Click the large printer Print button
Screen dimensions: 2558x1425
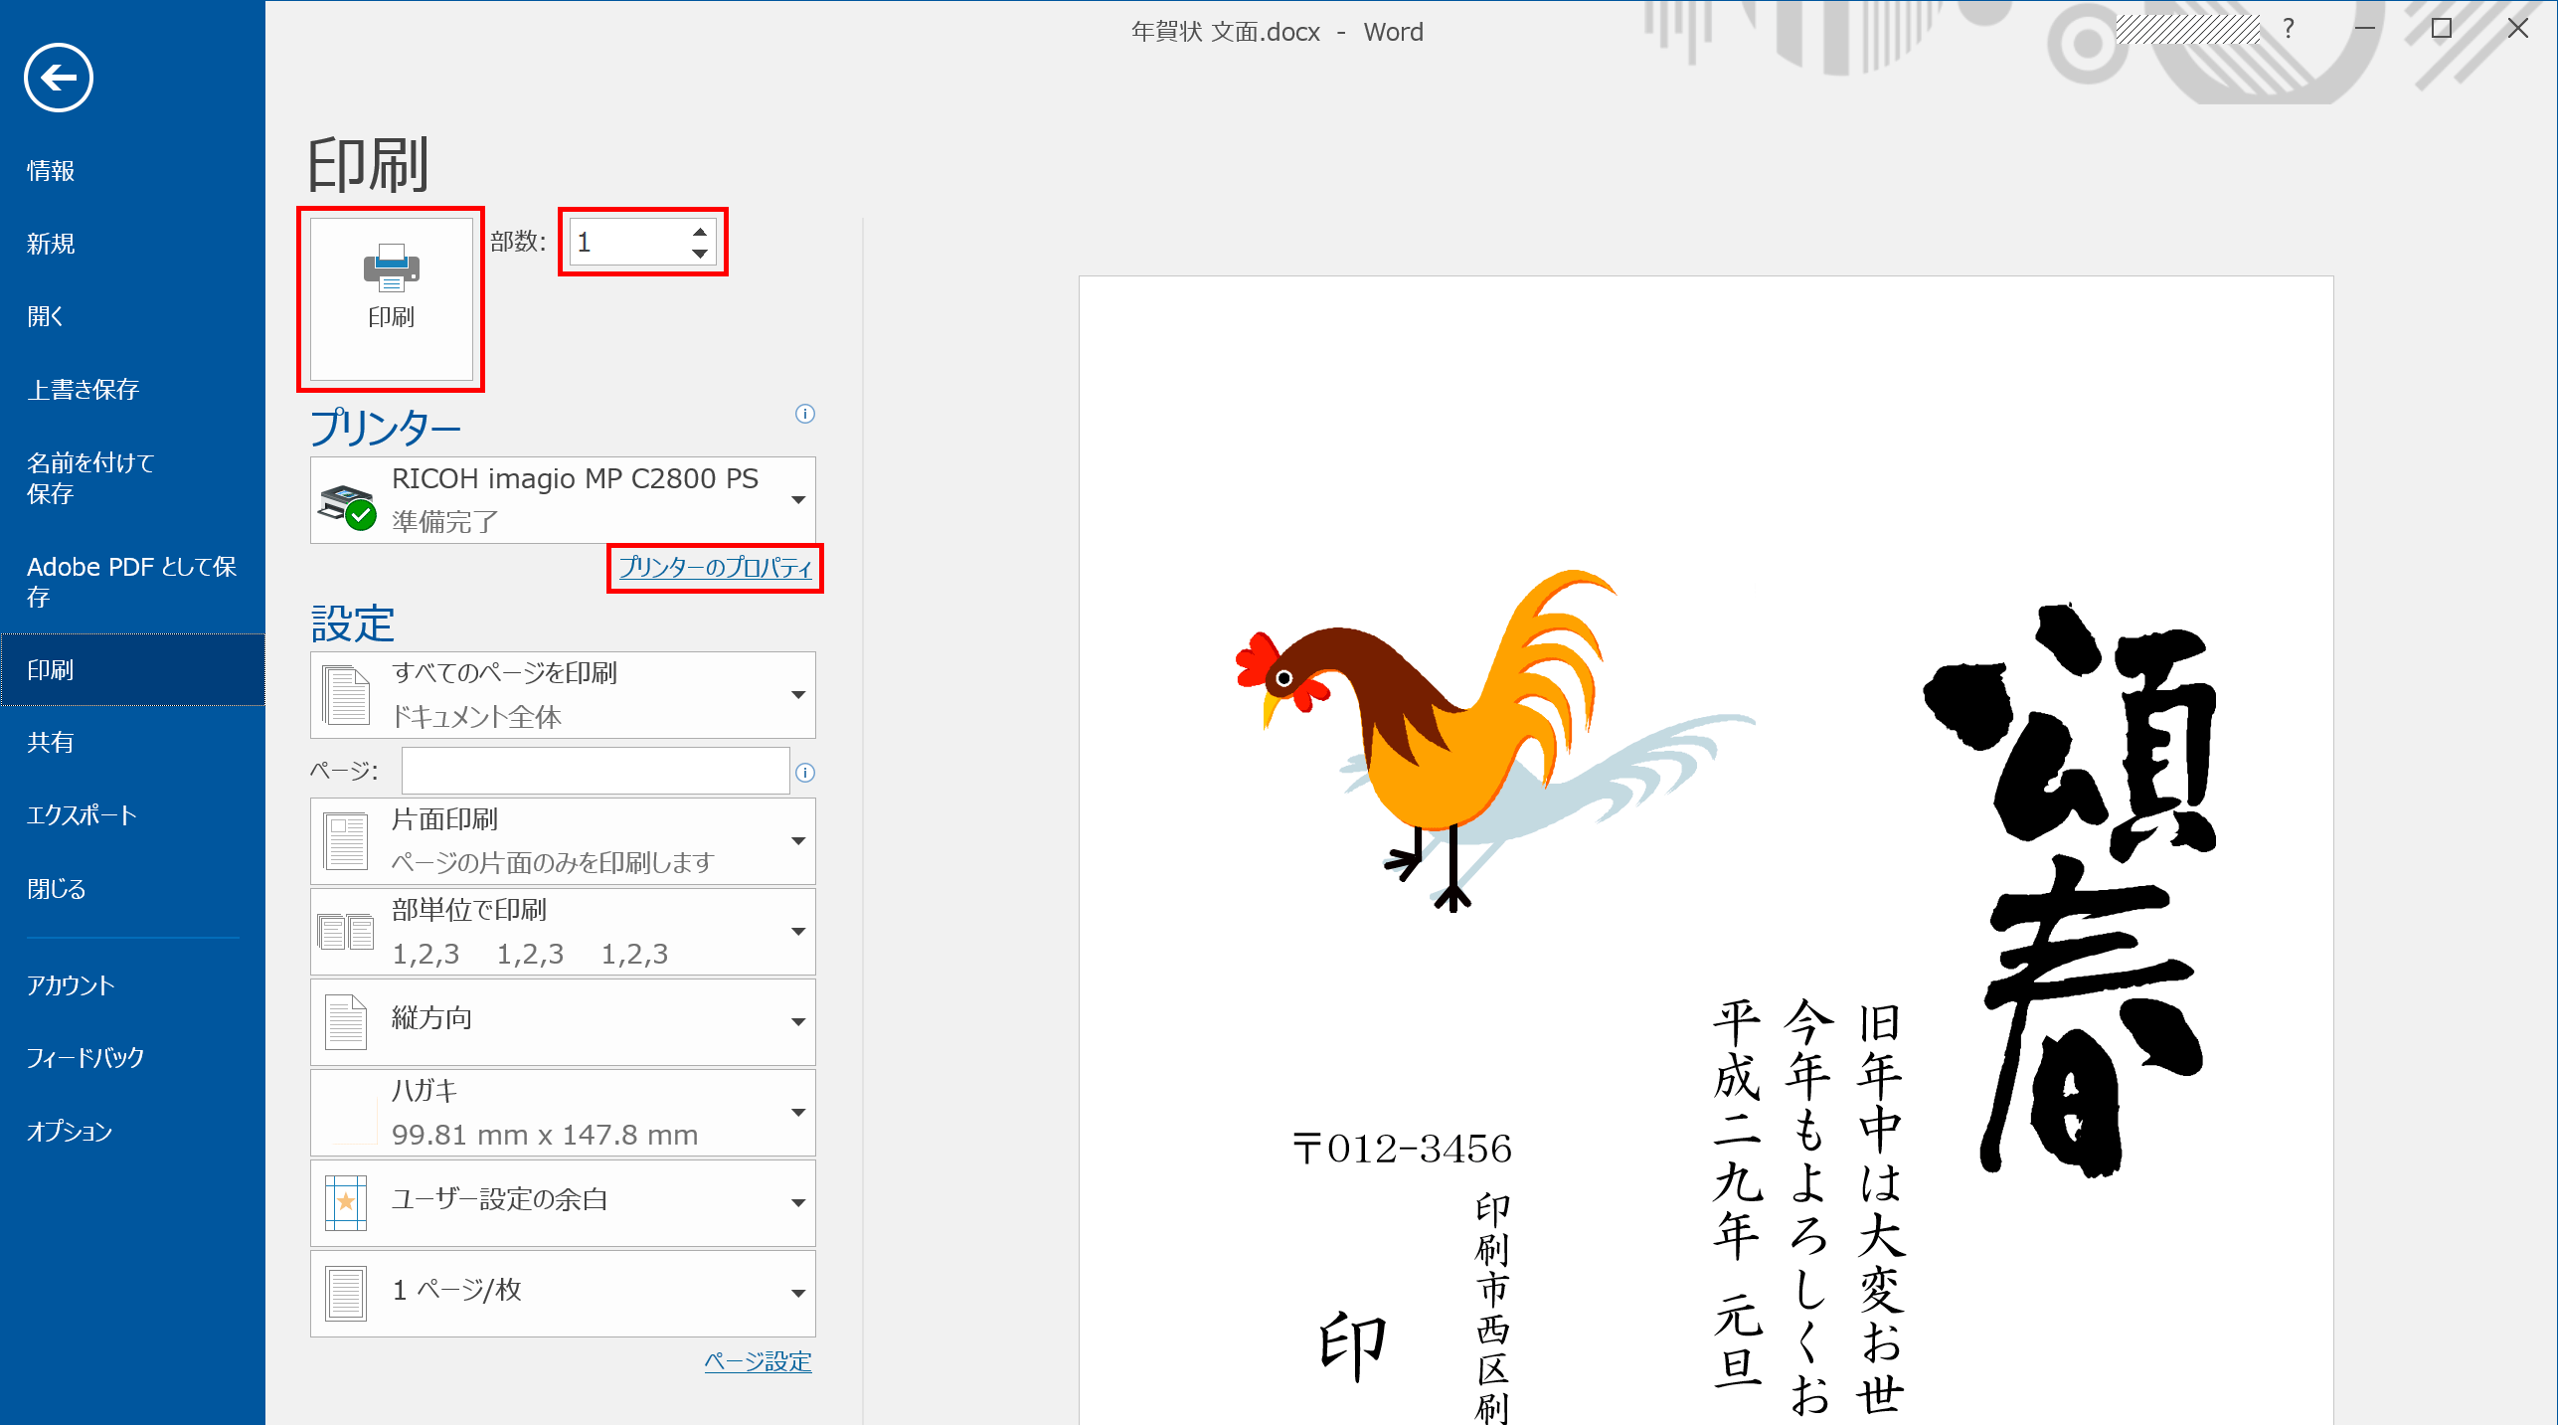[x=391, y=299]
